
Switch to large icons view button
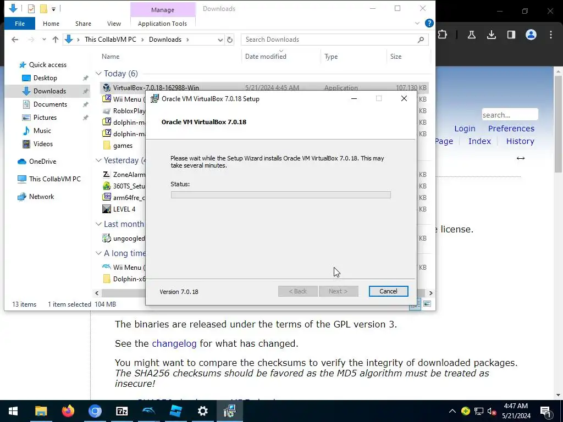point(427,304)
